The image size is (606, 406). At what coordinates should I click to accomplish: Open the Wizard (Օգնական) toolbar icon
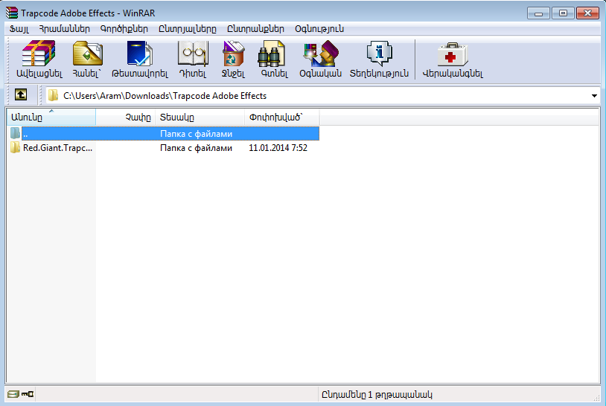[321, 54]
